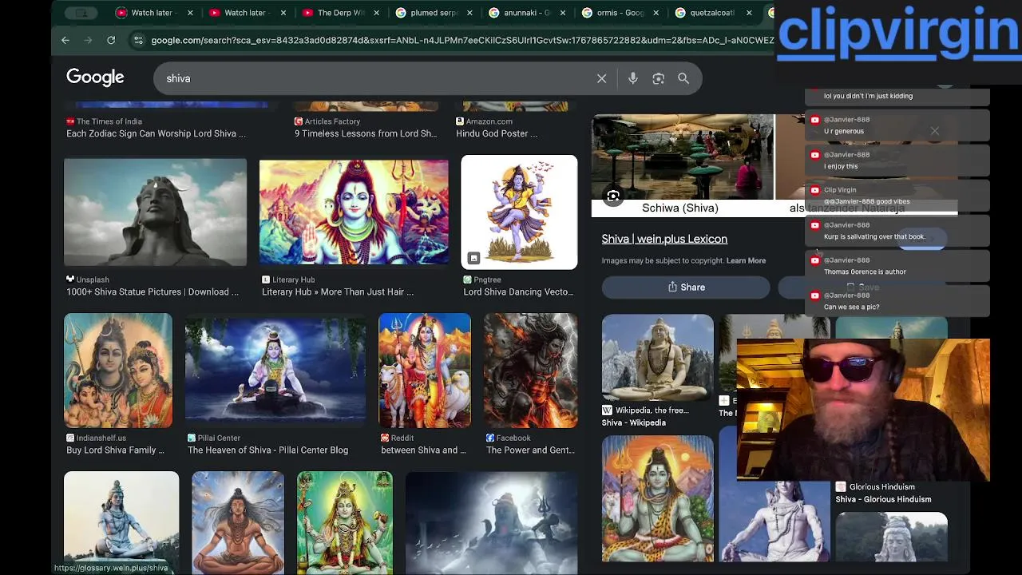
Task: Close the anunnaki tab
Action: pos(563,13)
